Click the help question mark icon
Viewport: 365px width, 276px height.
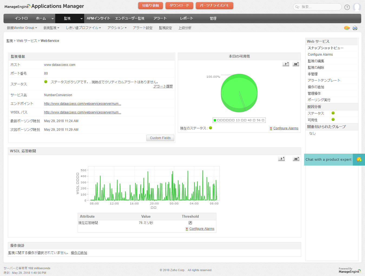347,7
